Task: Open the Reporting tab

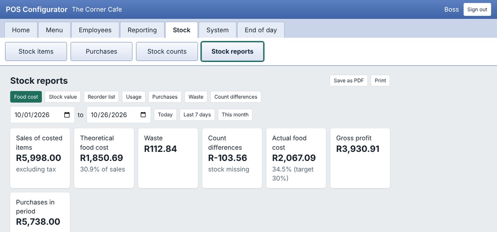Action: tap(142, 30)
